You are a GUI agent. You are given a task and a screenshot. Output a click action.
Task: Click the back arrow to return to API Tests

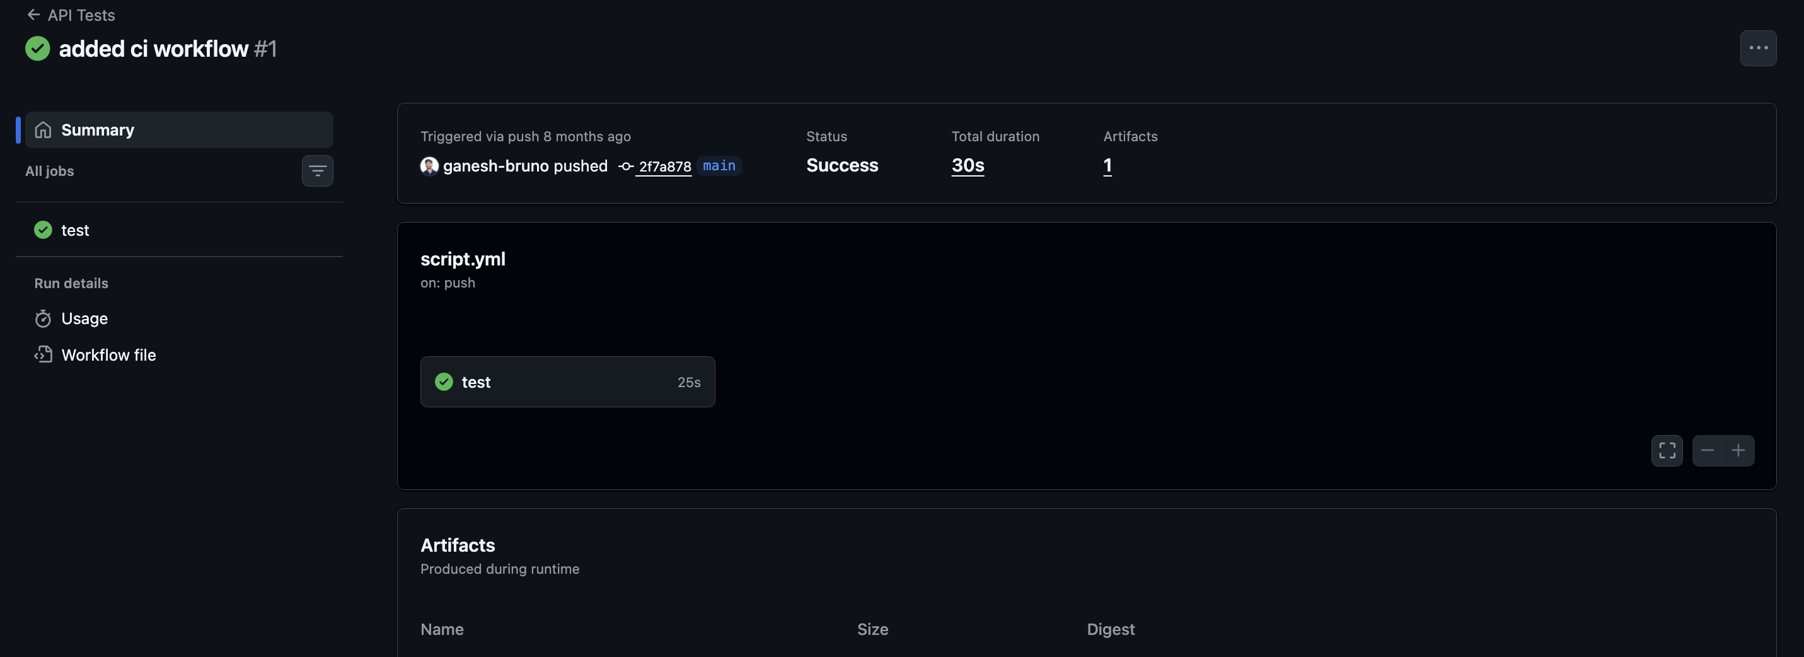33,15
